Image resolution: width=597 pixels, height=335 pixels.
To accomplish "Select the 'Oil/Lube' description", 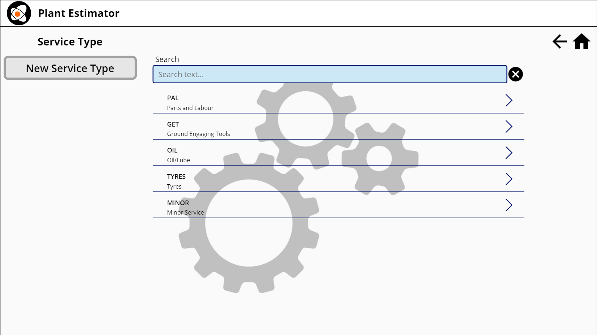I will (178, 160).
